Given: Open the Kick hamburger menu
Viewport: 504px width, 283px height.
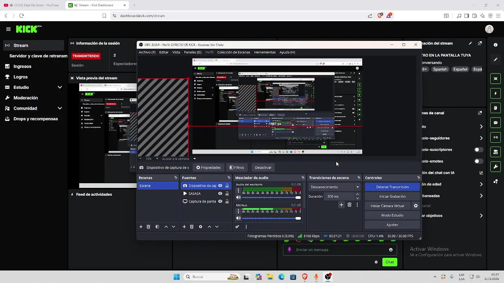Looking at the screenshot, I should coord(8,29).
